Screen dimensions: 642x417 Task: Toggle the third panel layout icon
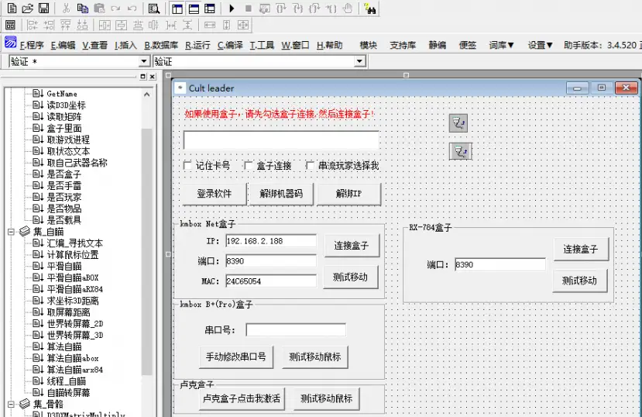[210, 9]
